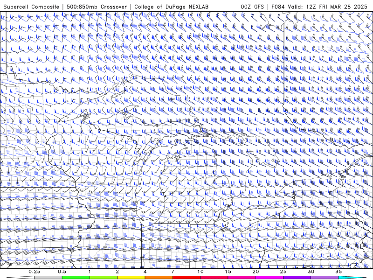Click the 'Supercell Composite' title text
Screen dimensions: 373x280
pos(31,7)
